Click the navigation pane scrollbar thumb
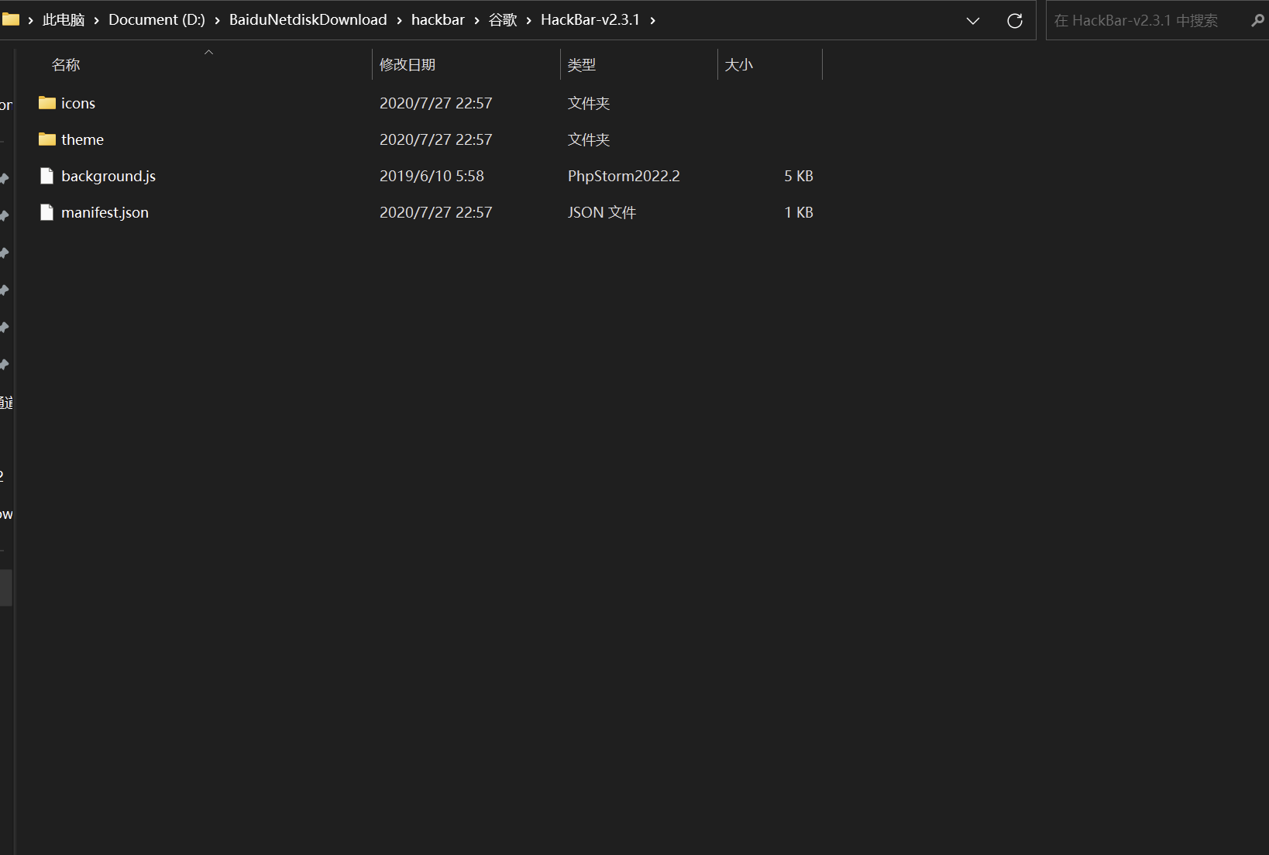This screenshot has width=1269, height=855. point(5,588)
